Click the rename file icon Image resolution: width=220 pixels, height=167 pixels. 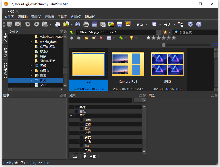click(x=94, y=38)
